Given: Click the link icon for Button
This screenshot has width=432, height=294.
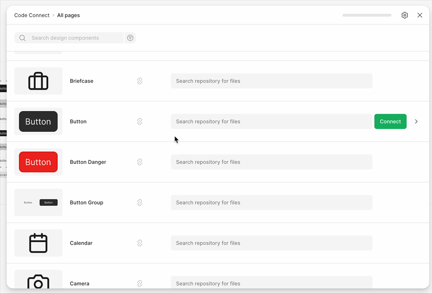Looking at the screenshot, I should click(139, 122).
